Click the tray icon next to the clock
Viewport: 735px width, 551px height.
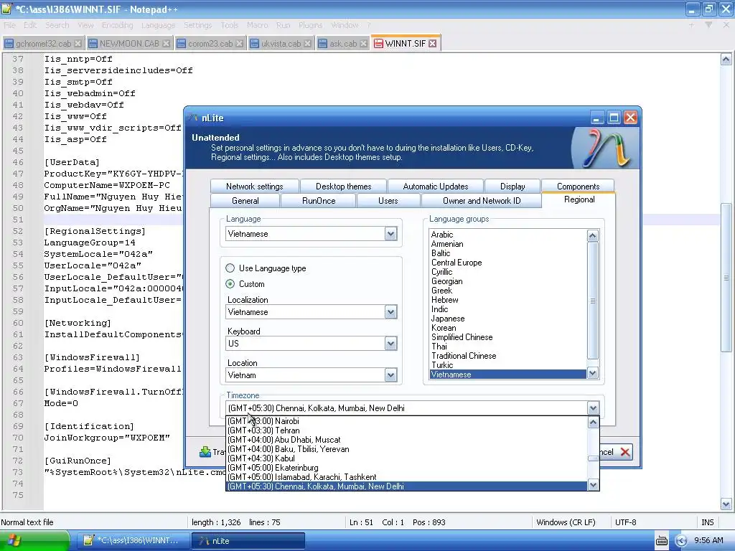681,541
